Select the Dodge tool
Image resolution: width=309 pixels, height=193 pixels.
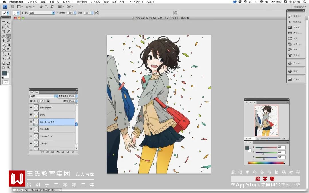point(8,49)
